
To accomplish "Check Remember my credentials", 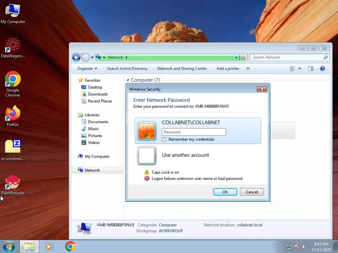I will 164,139.
